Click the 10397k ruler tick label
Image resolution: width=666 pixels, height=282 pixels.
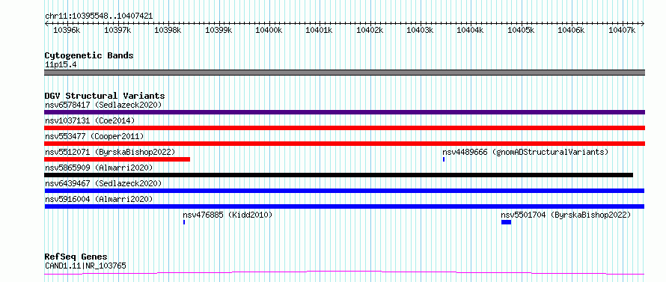tap(117, 30)
